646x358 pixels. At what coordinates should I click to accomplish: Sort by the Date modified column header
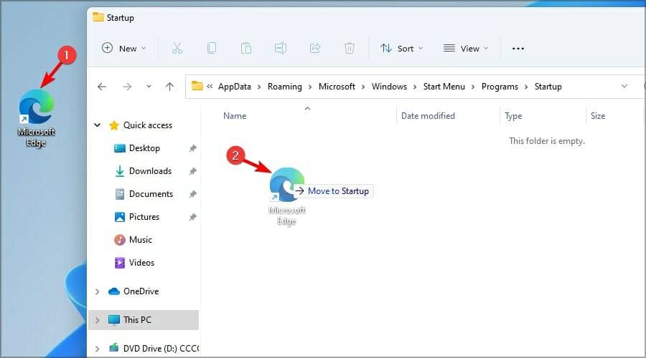428,116
